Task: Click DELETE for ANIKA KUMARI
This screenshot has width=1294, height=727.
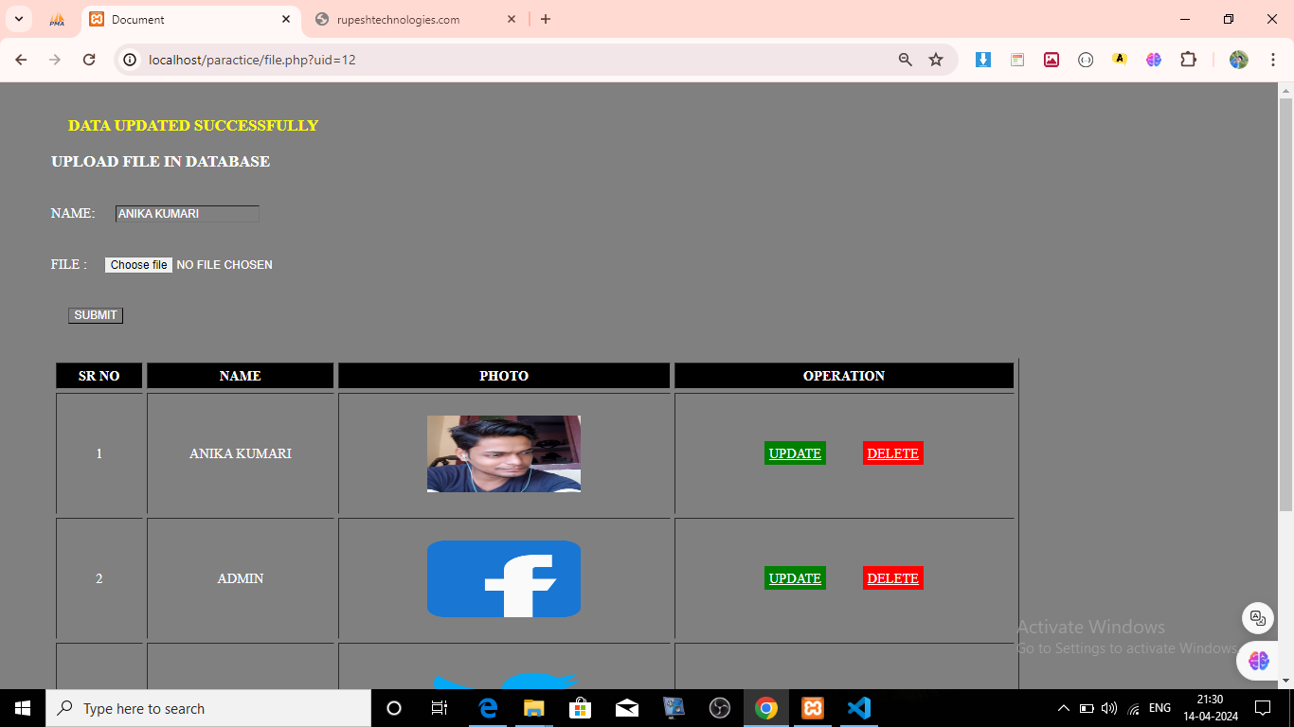Action: [x=892, y=453]
